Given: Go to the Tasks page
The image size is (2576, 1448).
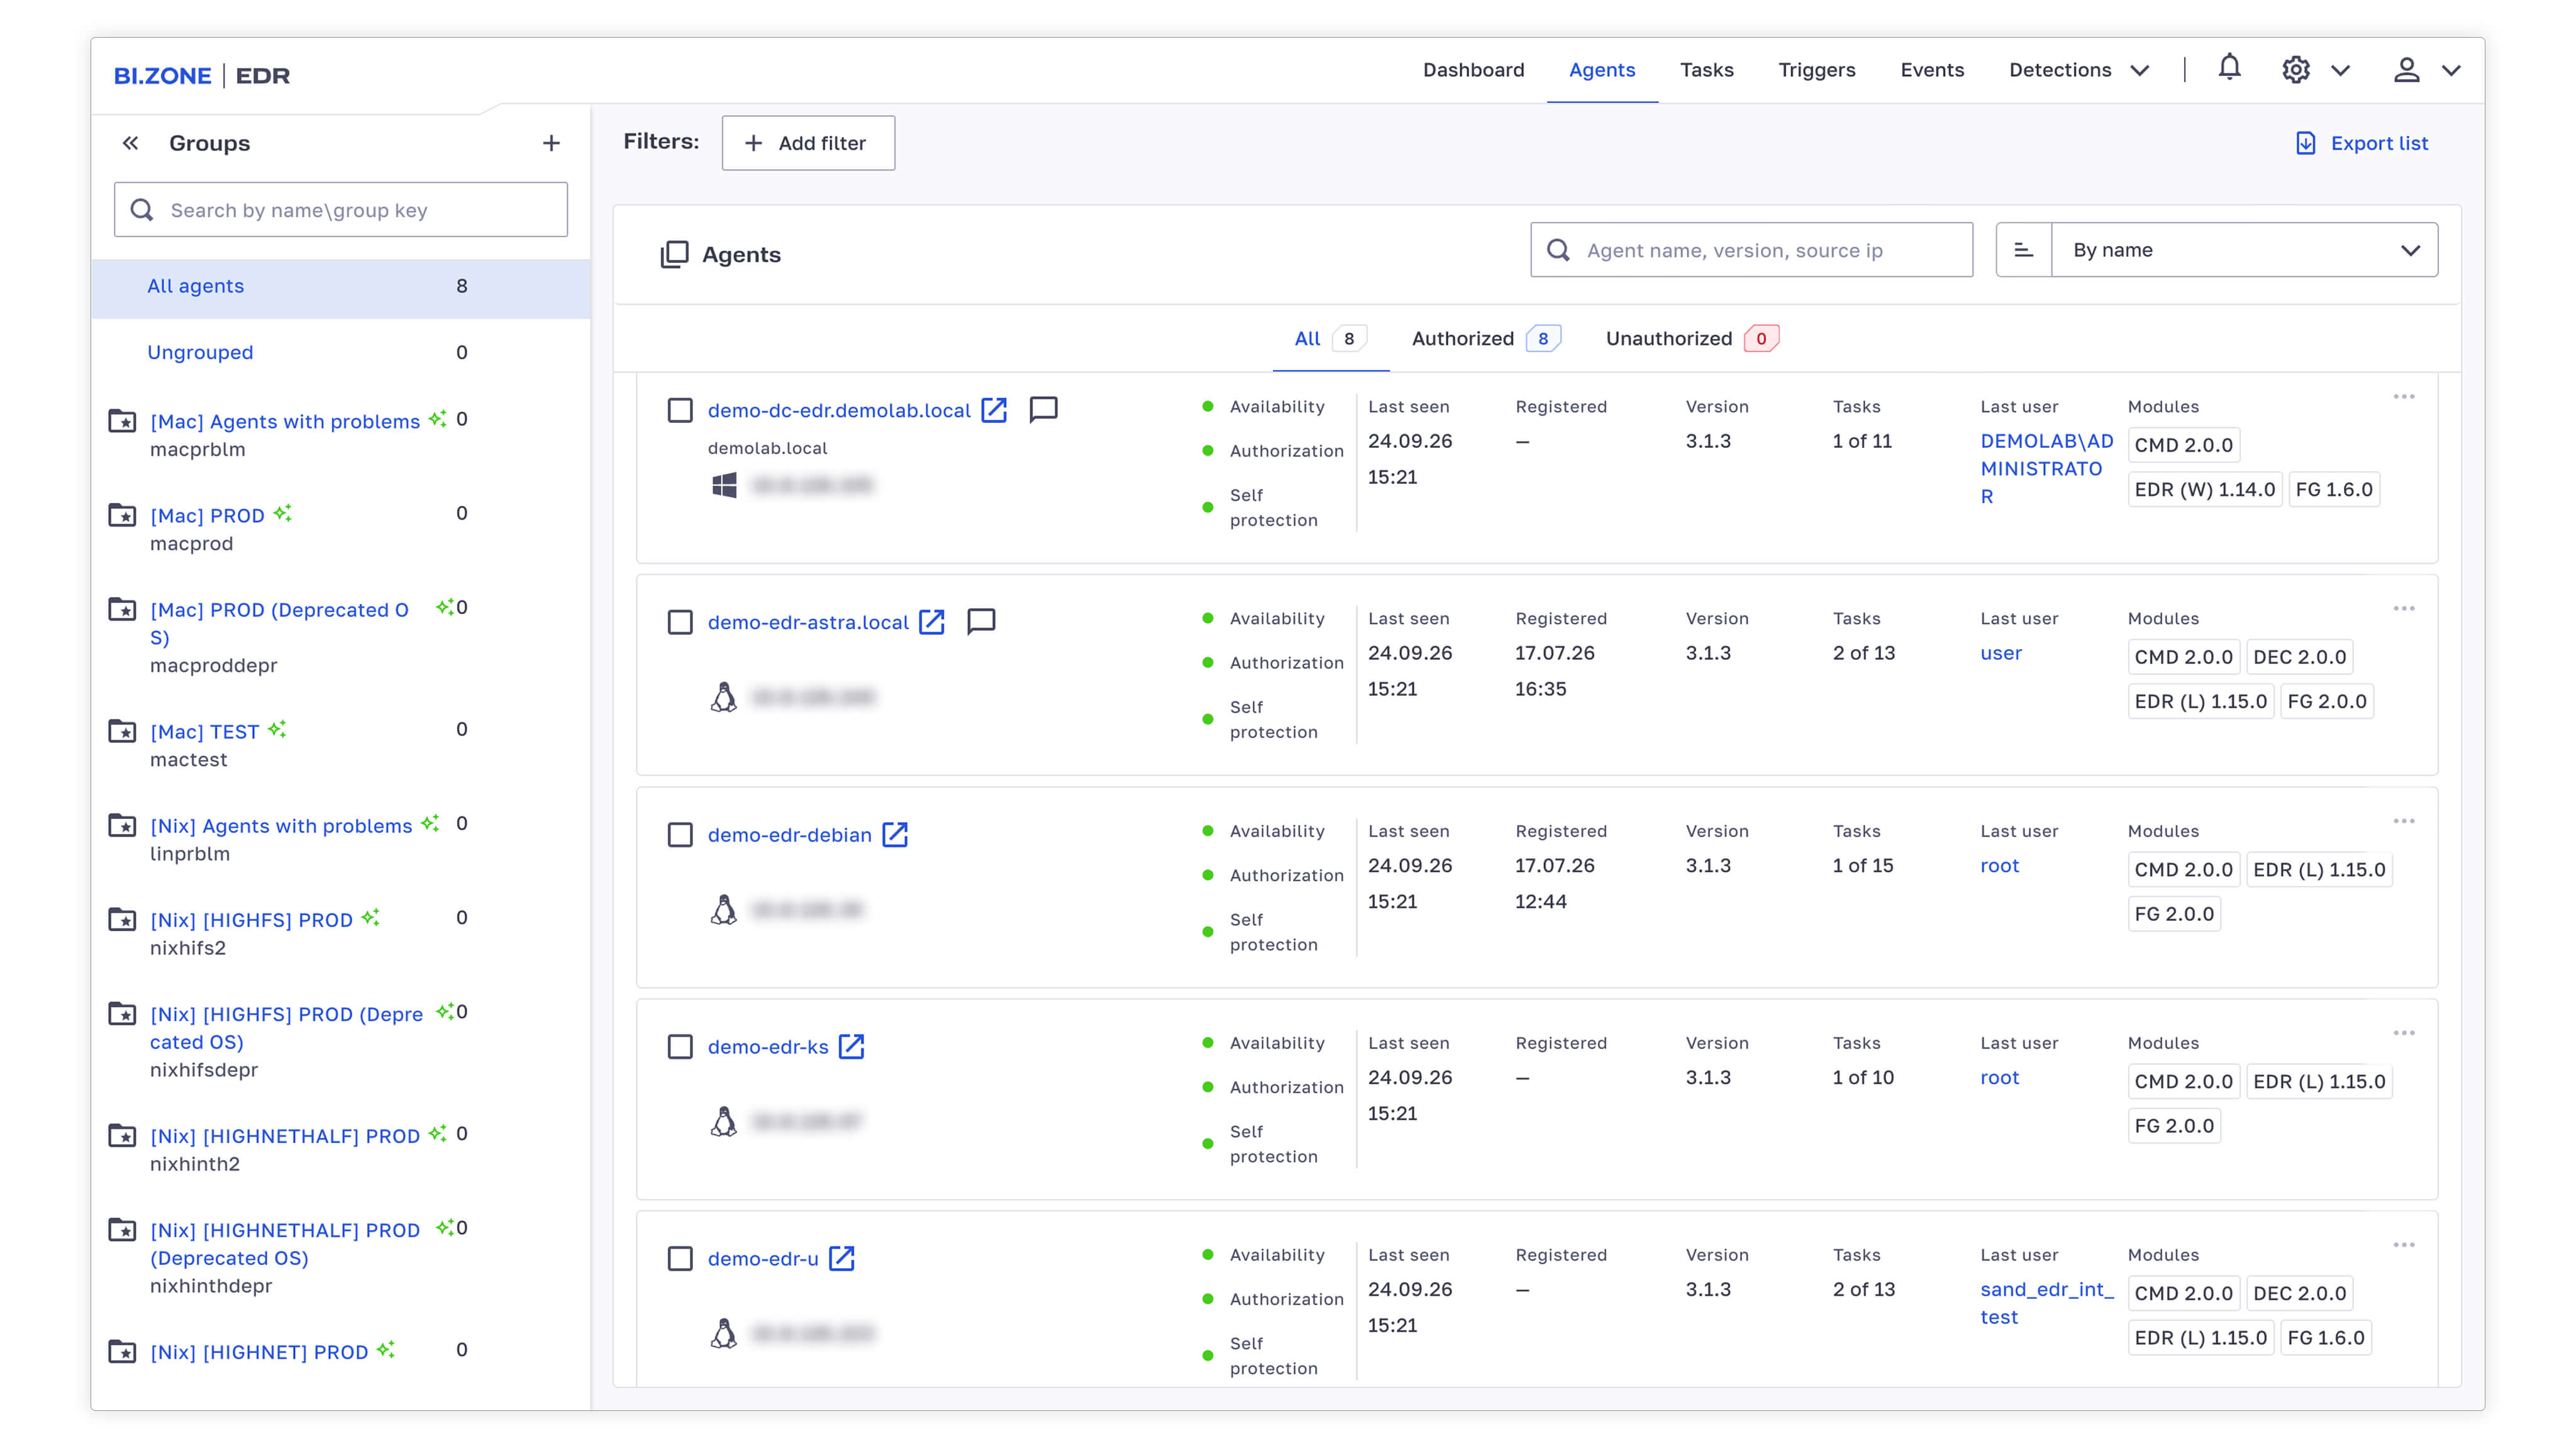Looking at the screenshot, I should pos(1706,70).
